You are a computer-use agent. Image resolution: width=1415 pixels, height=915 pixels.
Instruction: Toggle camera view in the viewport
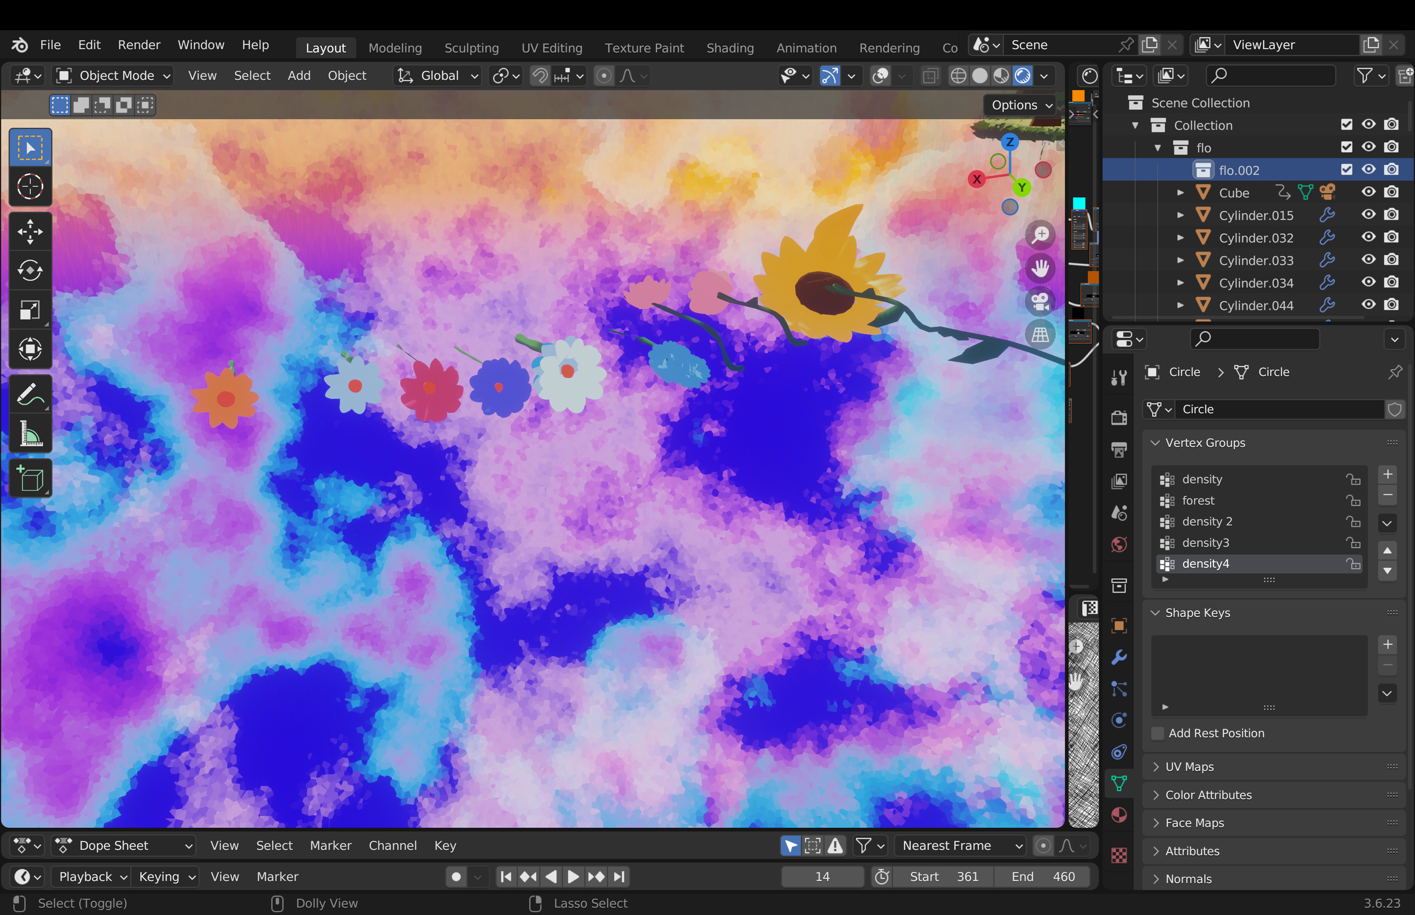(x=1040, y=301)
